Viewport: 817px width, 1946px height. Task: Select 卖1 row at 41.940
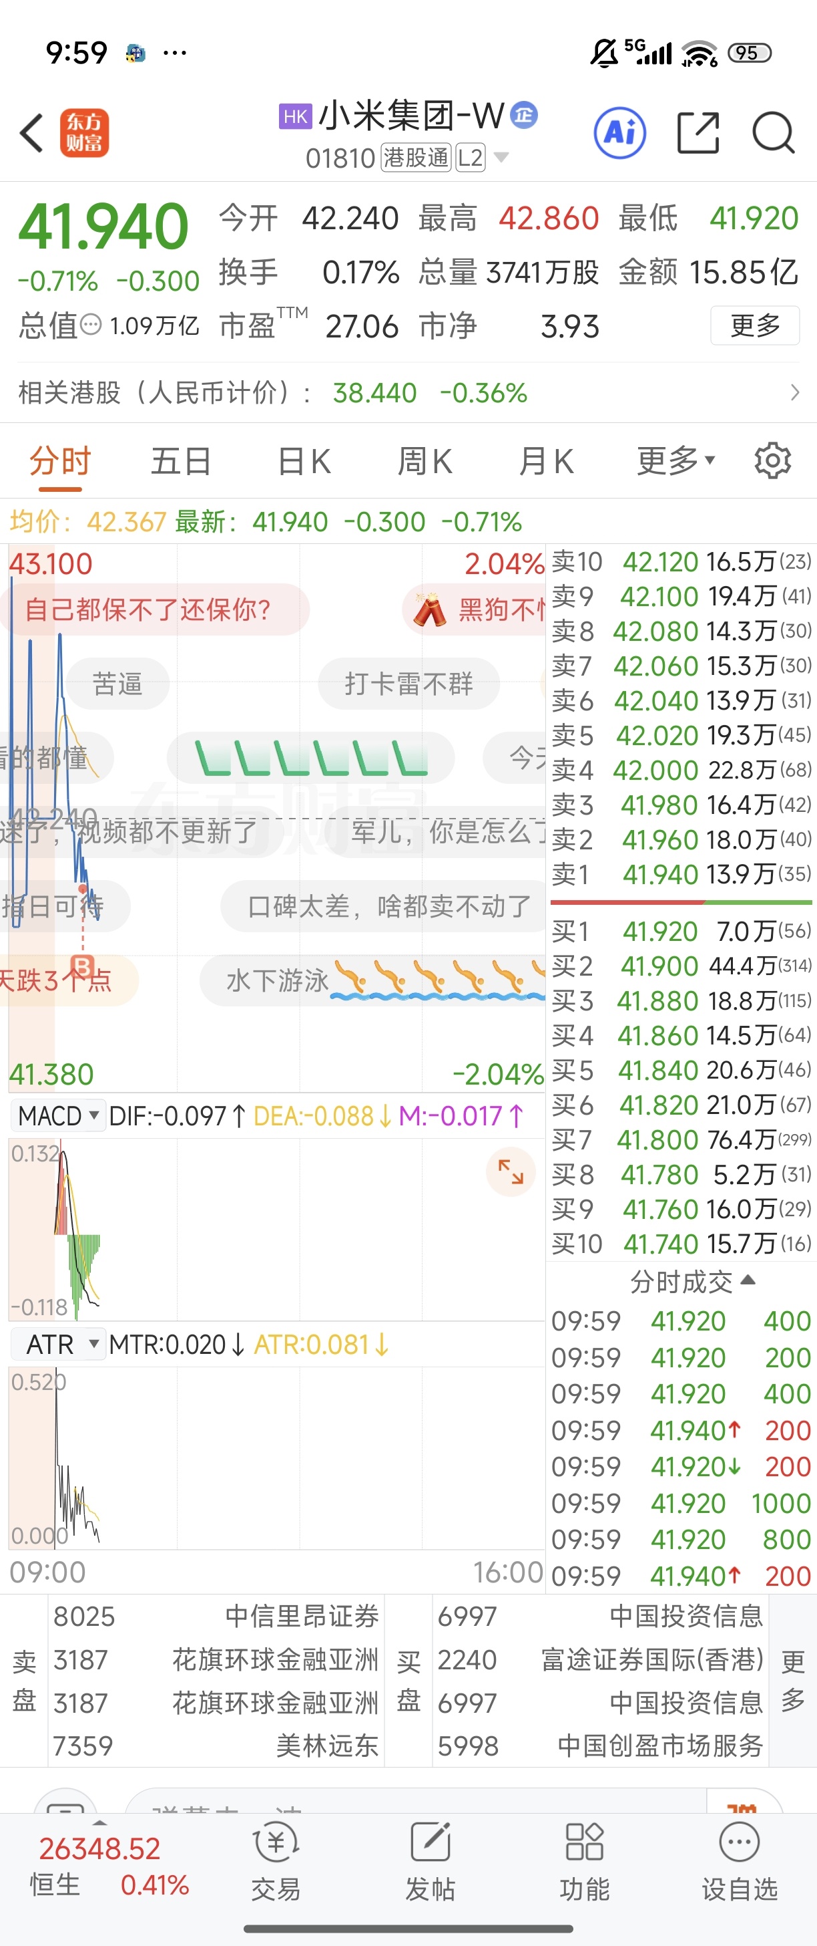point(682,874)
